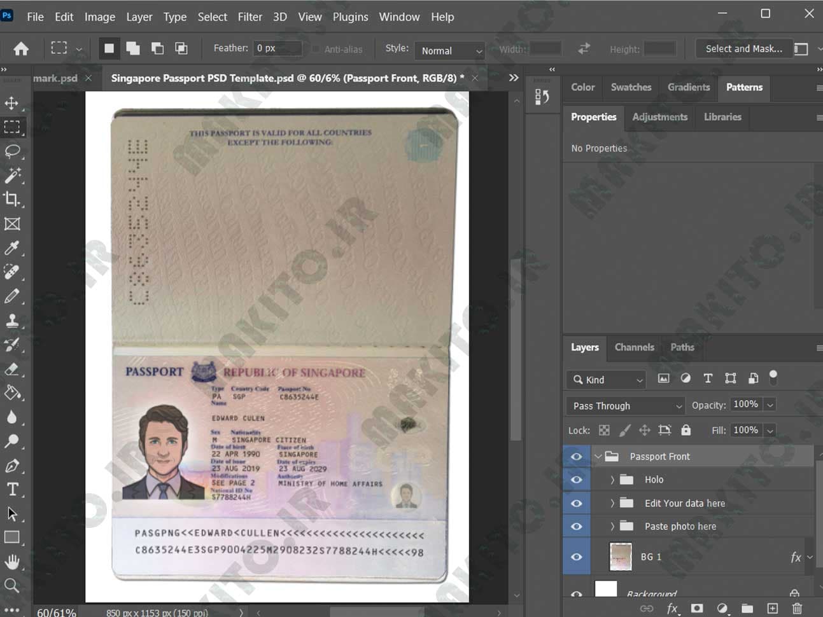The width and height of the screenshot is (823, 617).
Task: Click the Home icon in options bar
Action: [21, 49]
